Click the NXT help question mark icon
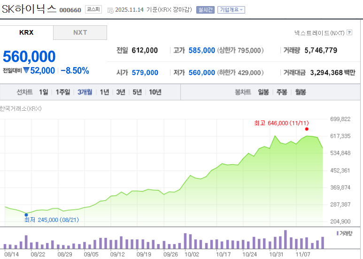The width and height of the screenshot is (363, 259). 349,32
